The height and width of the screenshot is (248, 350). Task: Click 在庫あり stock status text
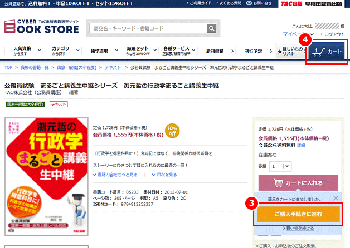pyautogui.click(x=268, y=155)
